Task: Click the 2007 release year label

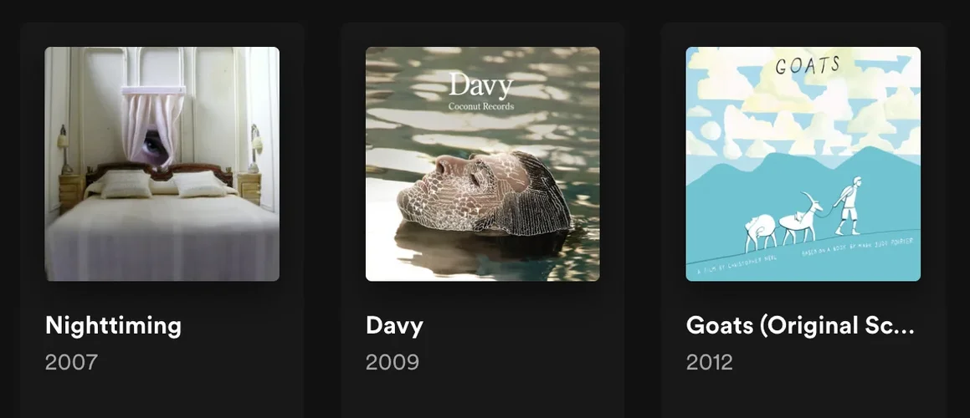Action: 71,362
